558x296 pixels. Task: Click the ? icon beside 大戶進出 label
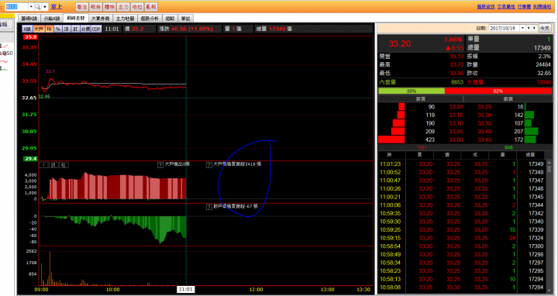160,165
